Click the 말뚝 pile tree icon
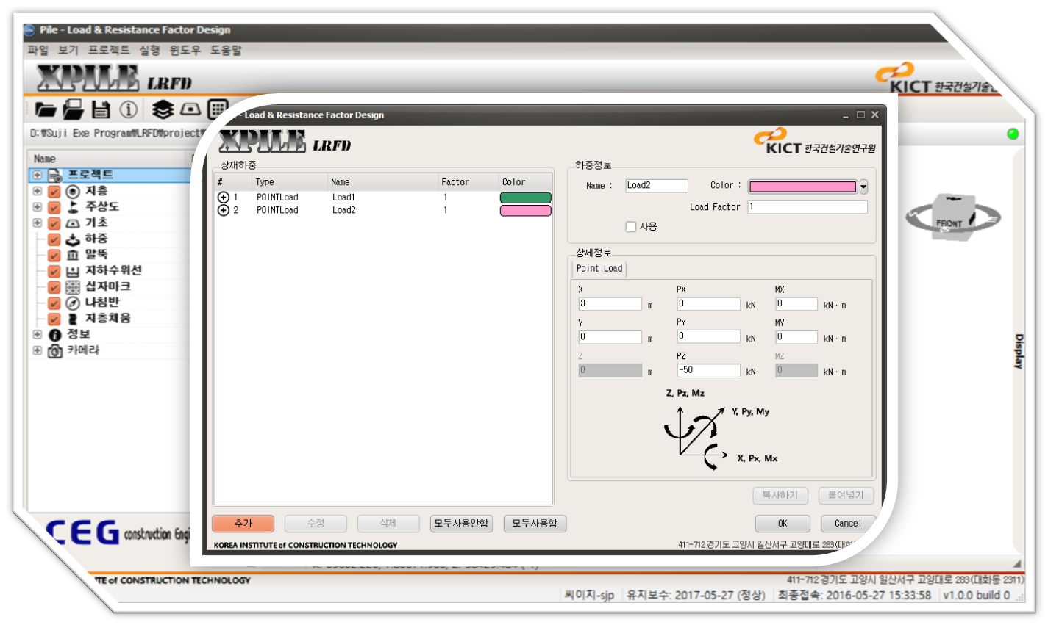 tap(73, 255)
